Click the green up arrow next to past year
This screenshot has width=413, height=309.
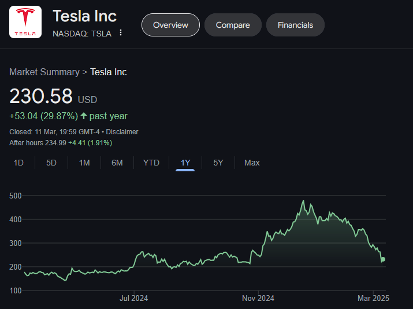pos(84,116)
